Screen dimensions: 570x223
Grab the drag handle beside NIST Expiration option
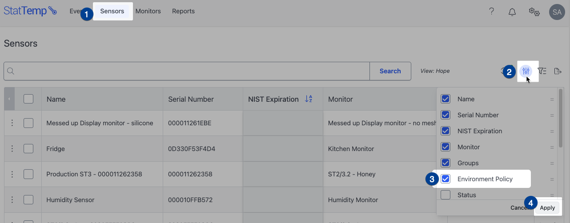[x=552, y=131]
